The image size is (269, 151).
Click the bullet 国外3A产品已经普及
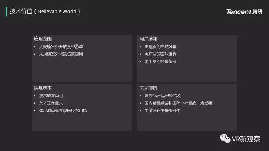pyautogui.click(x=163, y=96)
